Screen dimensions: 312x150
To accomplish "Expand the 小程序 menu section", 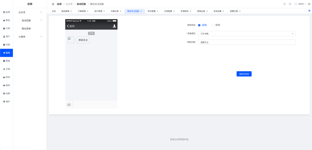I will (x=41, y=37).
